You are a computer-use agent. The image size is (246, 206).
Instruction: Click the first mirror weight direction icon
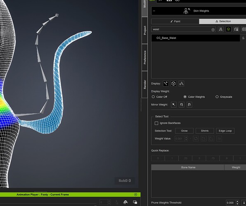tap(182, 105)
